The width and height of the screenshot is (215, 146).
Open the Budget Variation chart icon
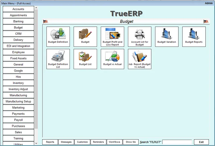point(167,37)
